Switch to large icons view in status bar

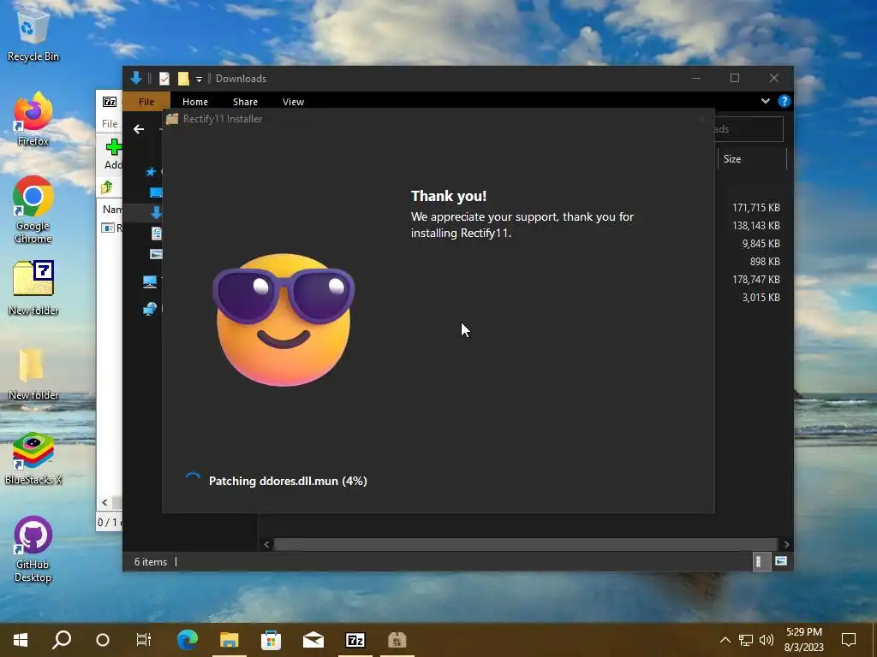click(781, 561)
